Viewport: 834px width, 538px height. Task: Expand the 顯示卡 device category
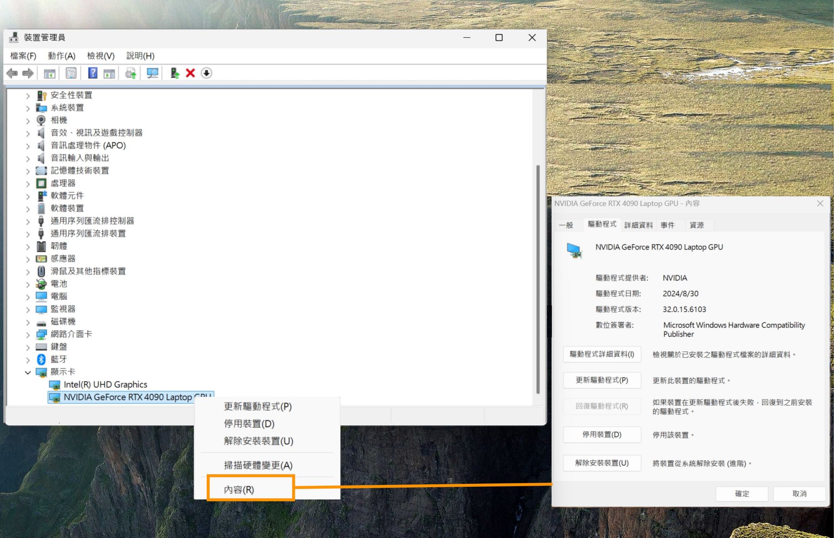(28, 372)
